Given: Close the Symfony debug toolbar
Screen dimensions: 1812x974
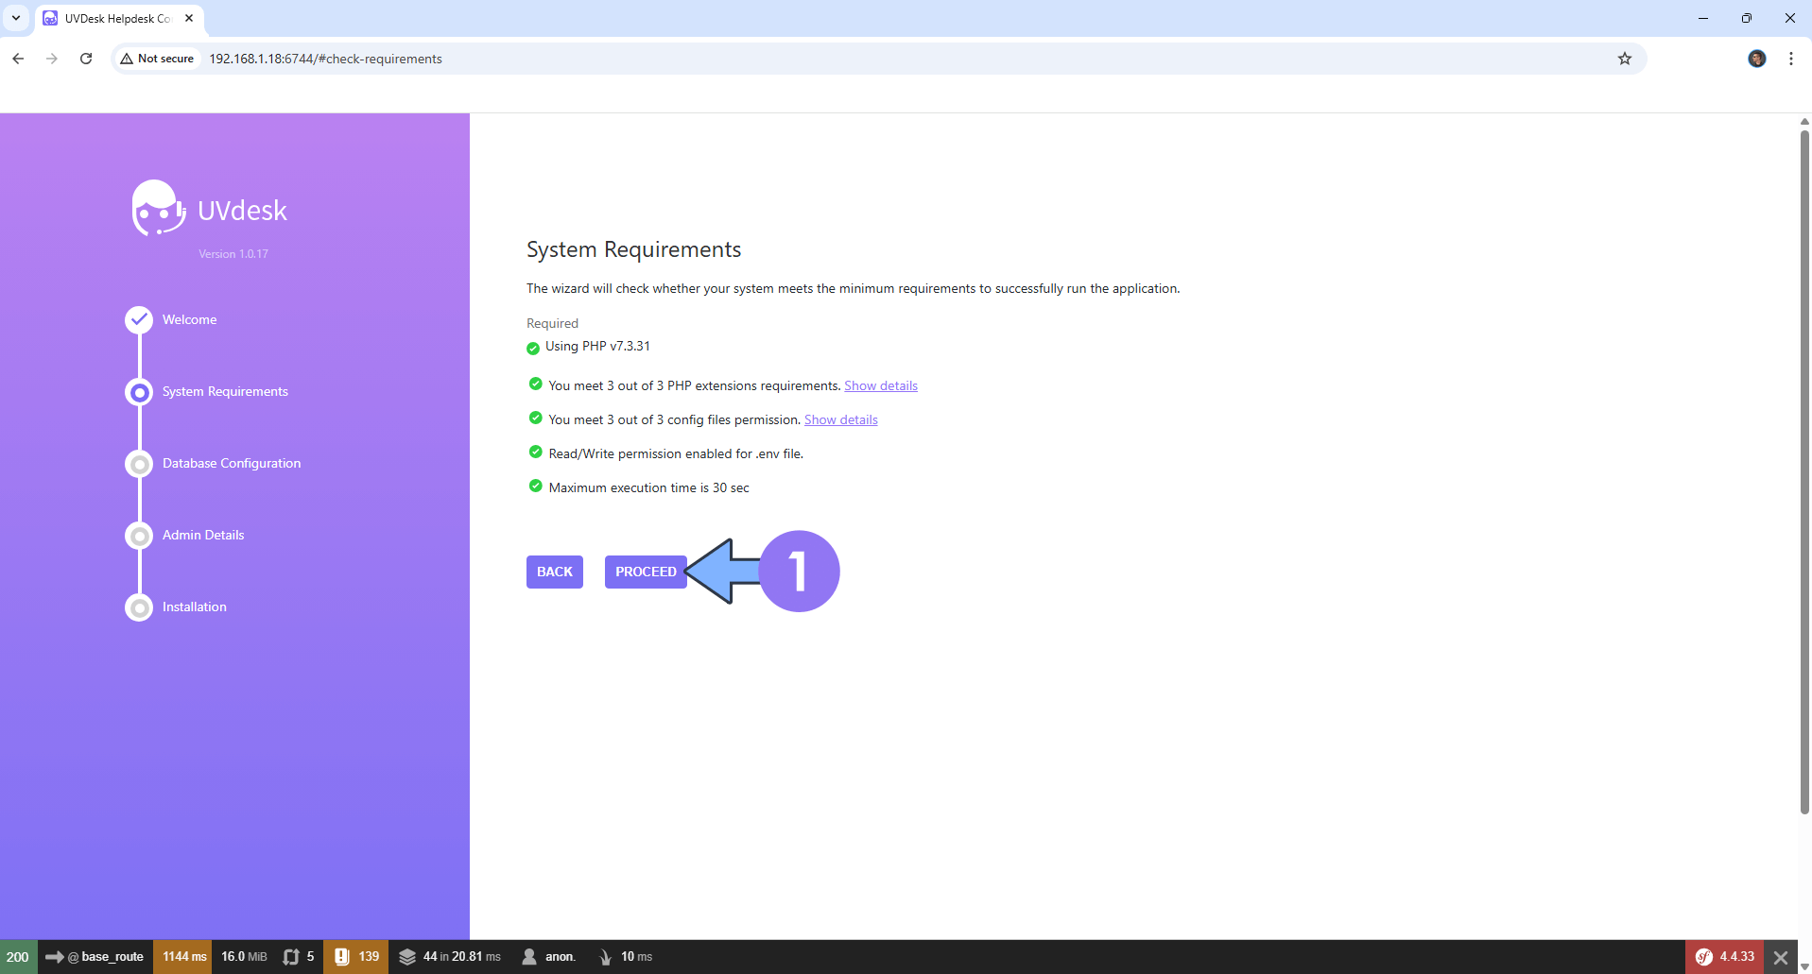Looking at the screenshot, I should [1781, 957].
